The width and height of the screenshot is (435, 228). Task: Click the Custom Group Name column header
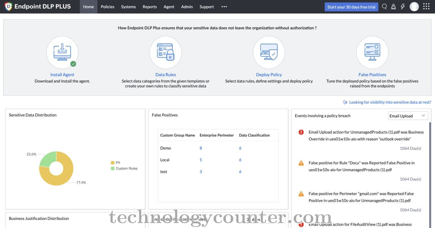(x=177, y=135)
